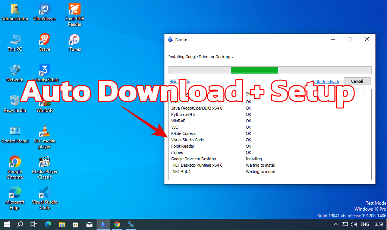Open the Control Panel desktop icon
The image size is (387, 230).
pyautogui.click(x=15, y=135)
